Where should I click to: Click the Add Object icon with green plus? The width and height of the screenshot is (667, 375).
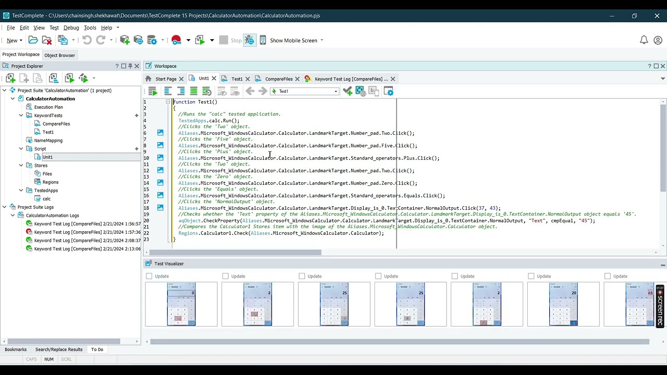point(125,40)
